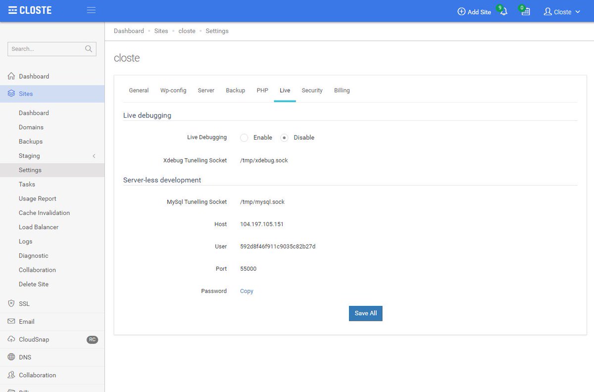The image size is (594, 392).
Task: Expand the Staging submenu chevron
Action: pos(94,156)
